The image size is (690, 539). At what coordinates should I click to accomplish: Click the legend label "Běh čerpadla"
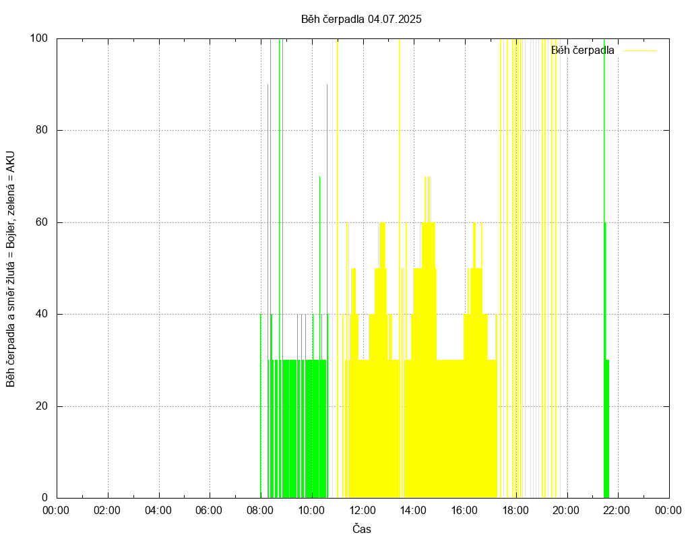tap(582, 51)
